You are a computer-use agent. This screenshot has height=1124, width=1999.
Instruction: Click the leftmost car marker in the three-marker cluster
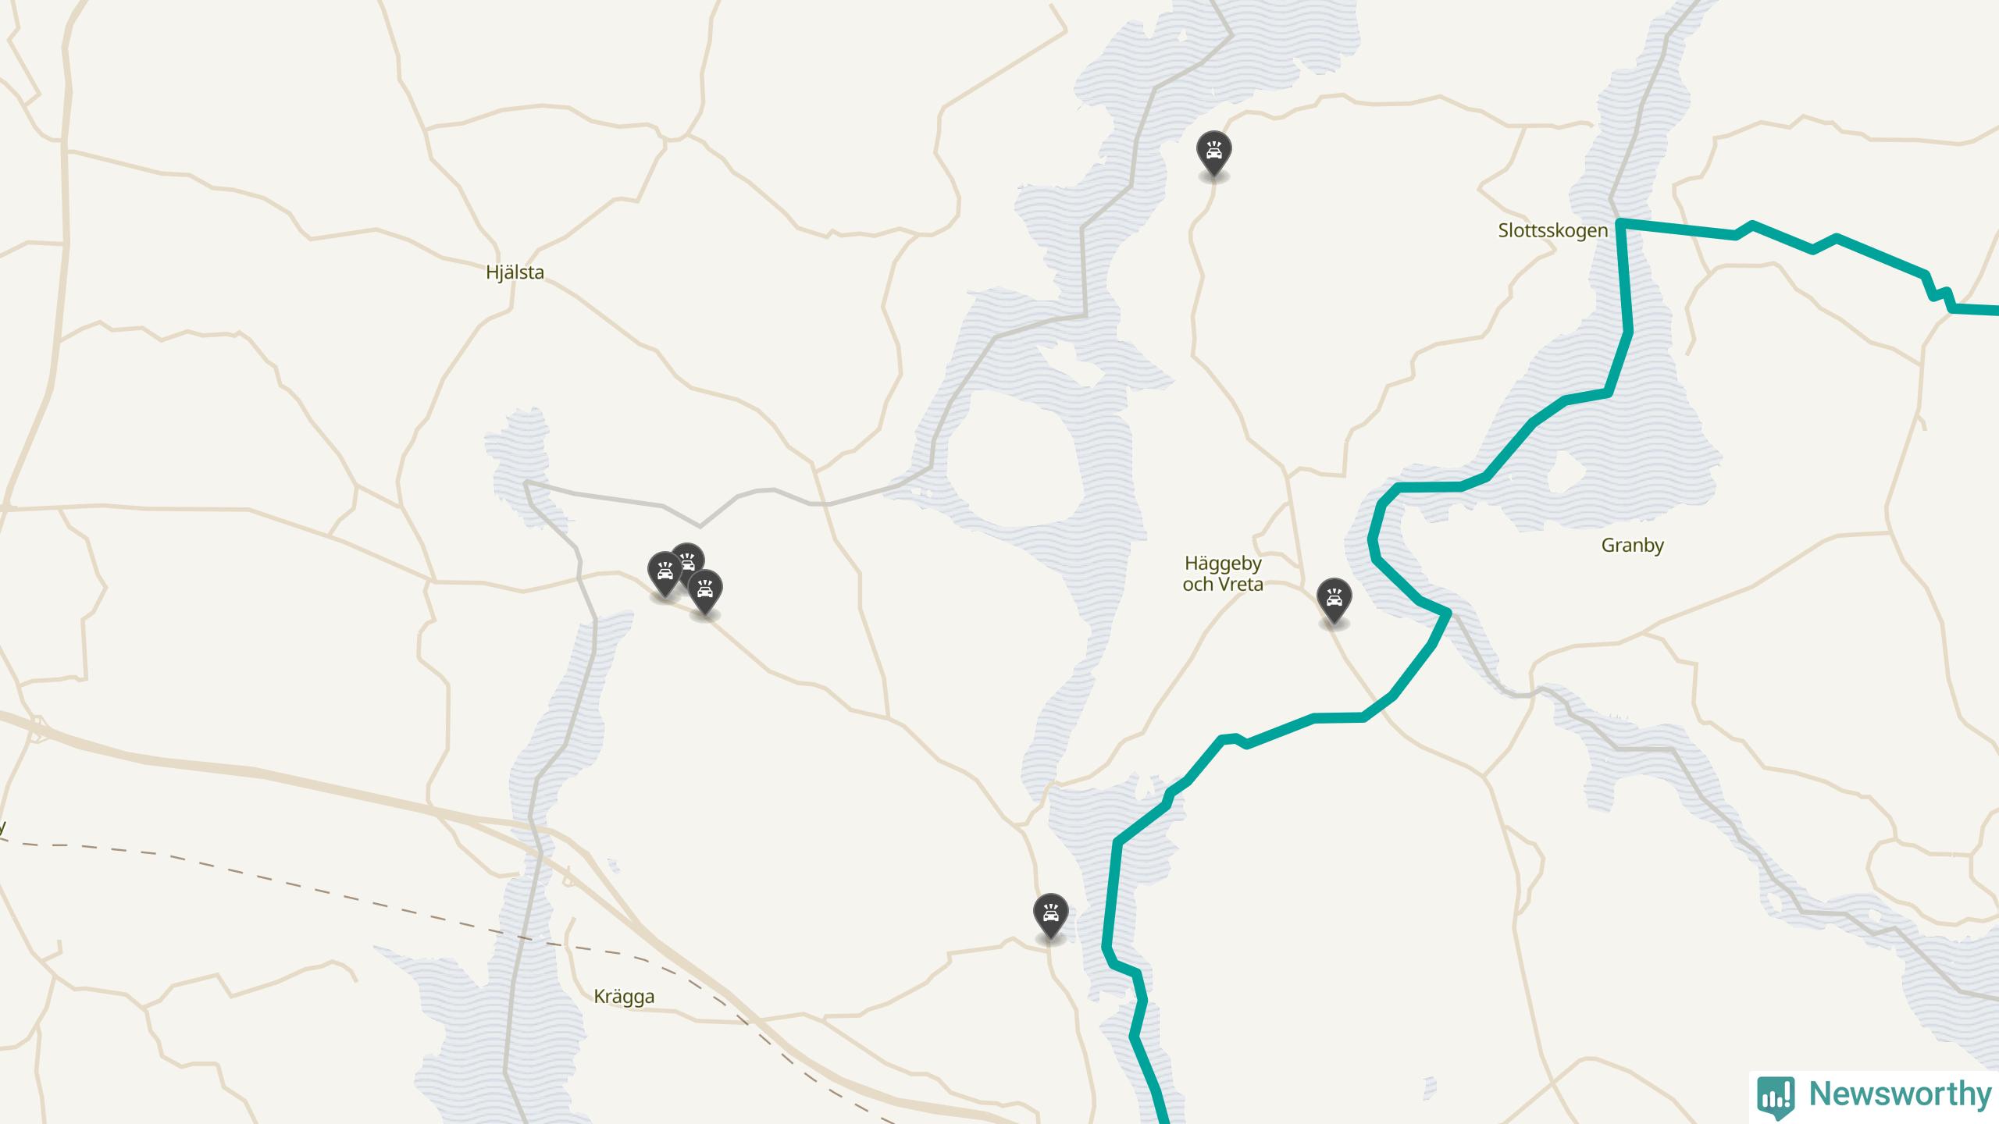coord(665,574)
